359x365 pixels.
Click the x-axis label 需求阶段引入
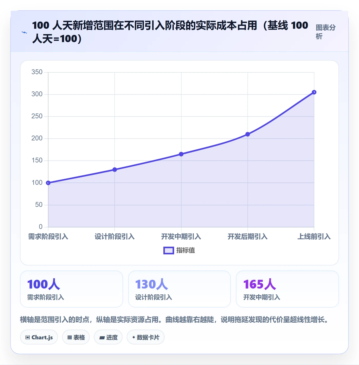point(48,236)
